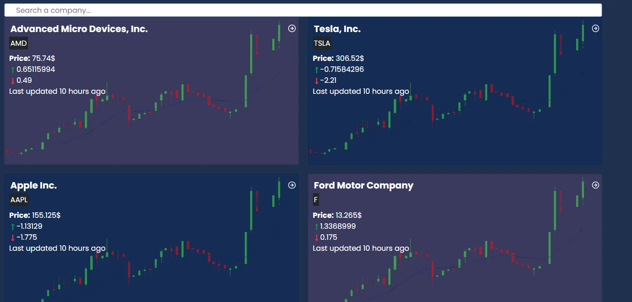632x302 pixels.
Task: Open Advanced Micro Devices, Inc. title
Action: 79,29
